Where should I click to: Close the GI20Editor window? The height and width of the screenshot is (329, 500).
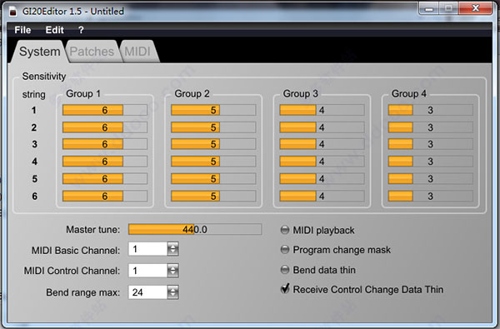tap(476, 8)
